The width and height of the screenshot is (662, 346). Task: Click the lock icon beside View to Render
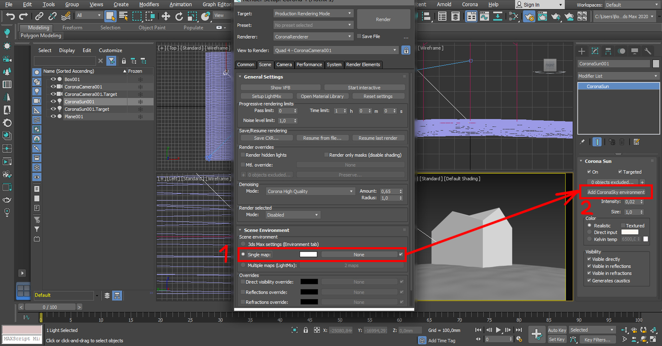point(405,50)
